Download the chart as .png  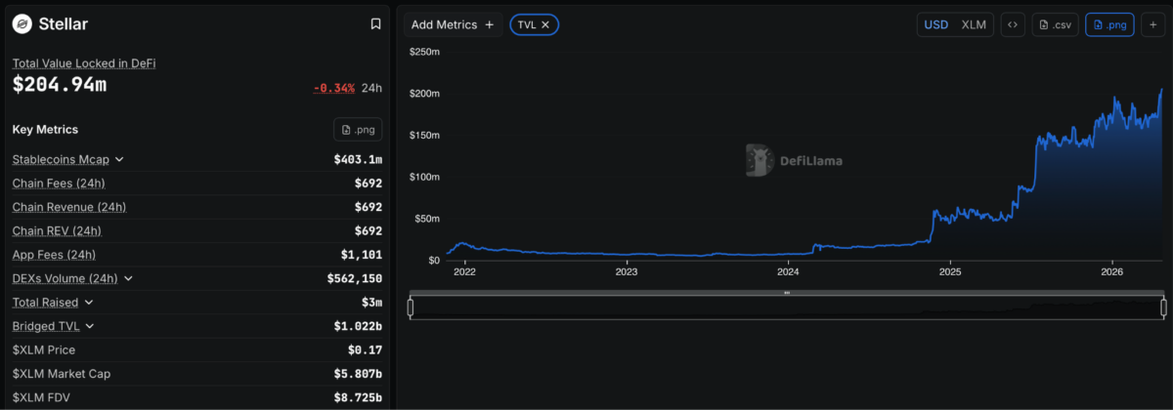(x=1109, y=24)
